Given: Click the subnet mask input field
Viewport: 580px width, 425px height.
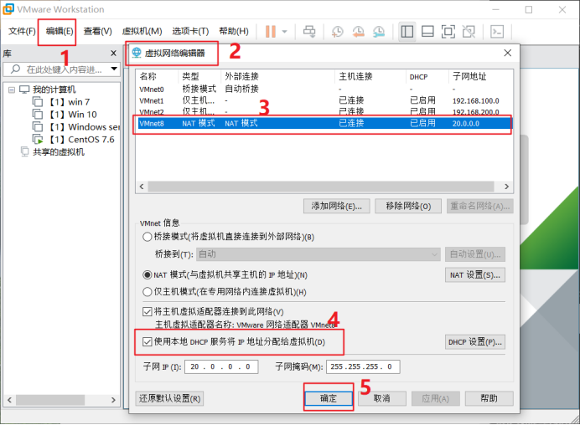Looking at the screenshot, I should (363, 366).
